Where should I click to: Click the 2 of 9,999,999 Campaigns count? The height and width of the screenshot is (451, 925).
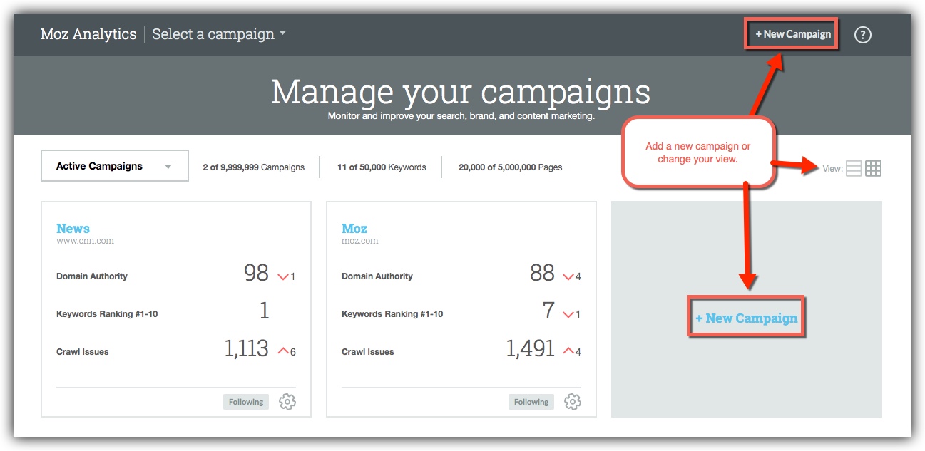[253, 167]
